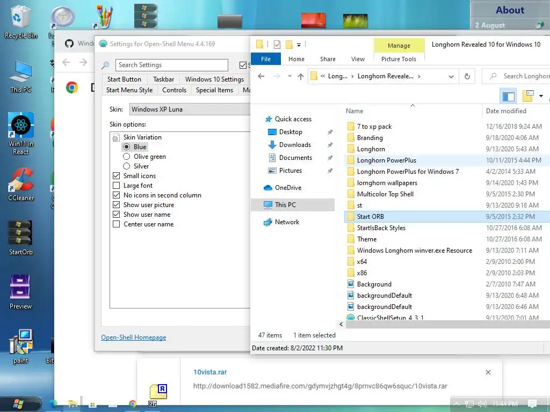Select OneDrive in navigation pane
The height and width of the screenshot is (412, 550).
[288, 187]
